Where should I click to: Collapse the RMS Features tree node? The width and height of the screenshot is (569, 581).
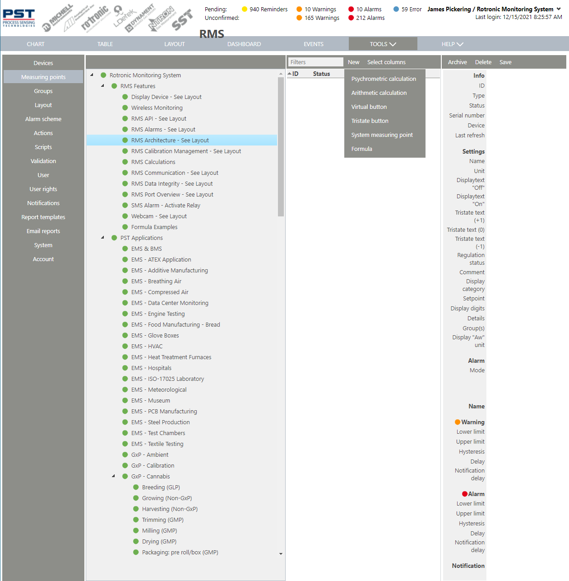coord(102,86)
